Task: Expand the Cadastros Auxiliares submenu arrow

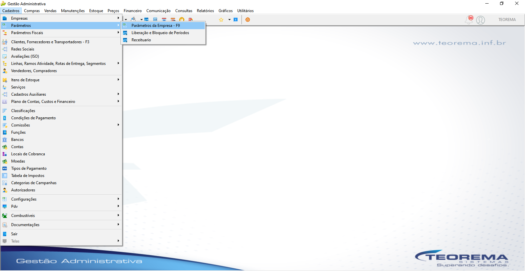Action: (x=118, y=94)
